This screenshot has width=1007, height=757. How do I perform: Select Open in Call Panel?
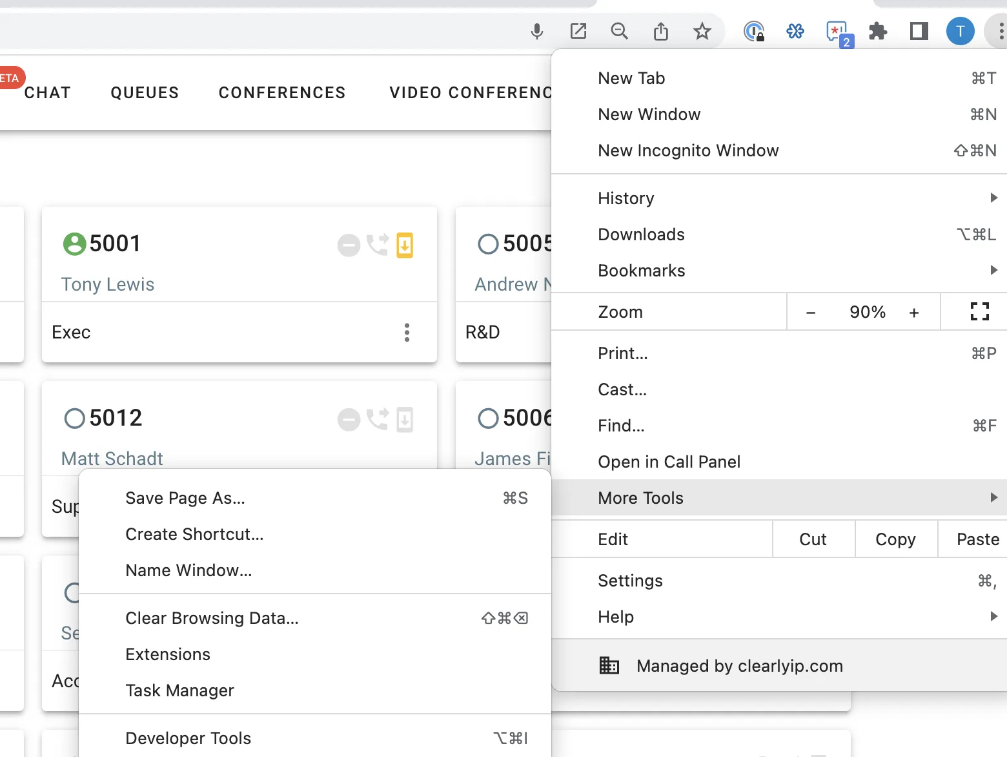click(779, 462)
